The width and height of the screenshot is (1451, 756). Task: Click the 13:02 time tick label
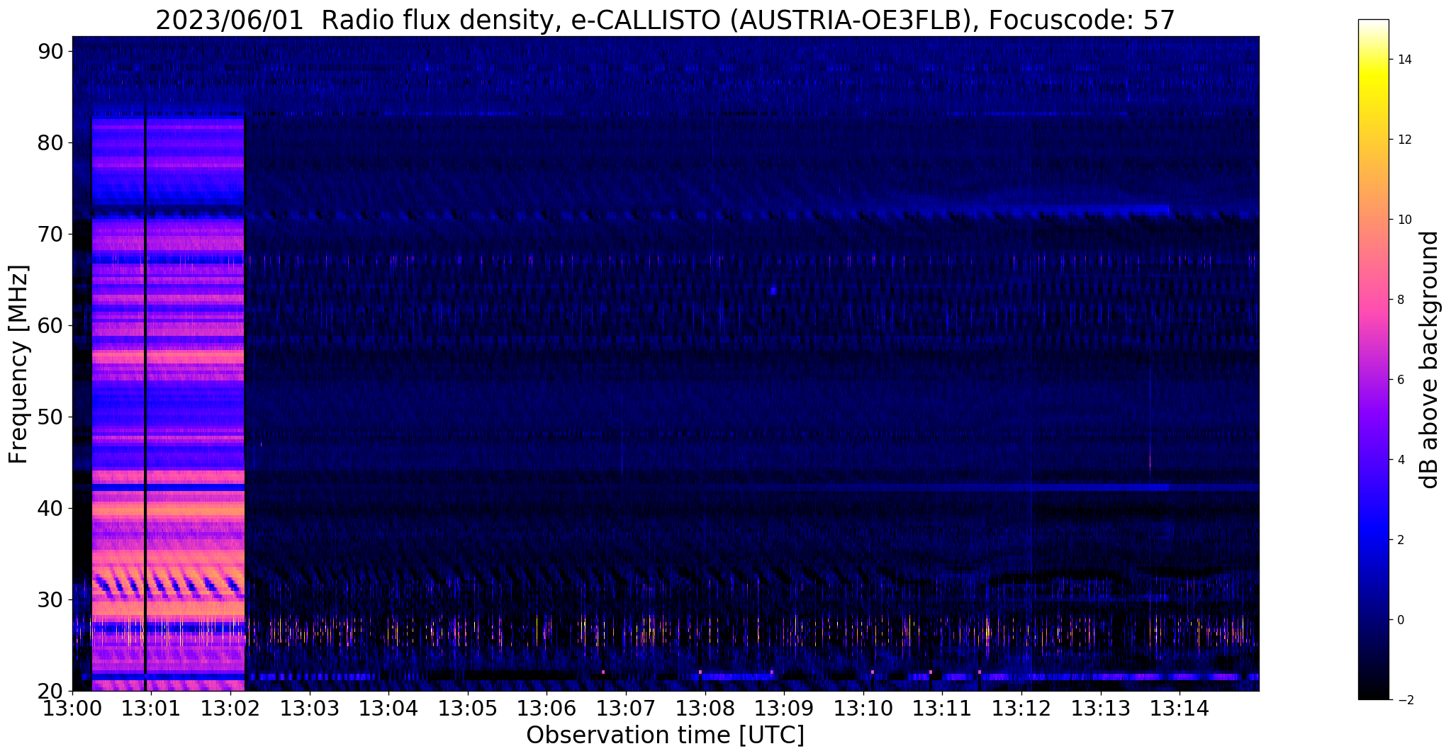pos(230,709)
